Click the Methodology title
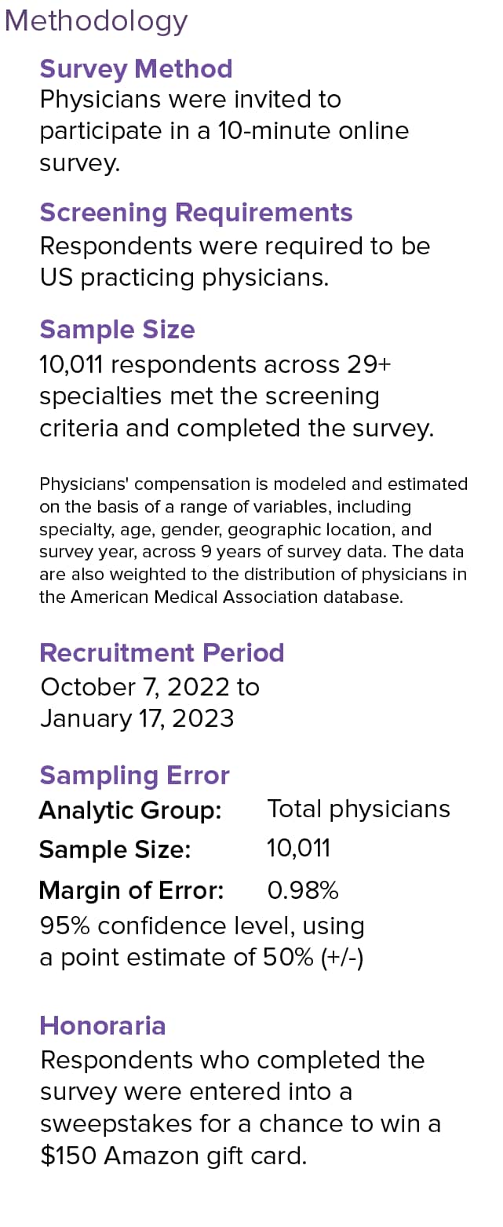The image size is (503, 1227). (x=96, y=21)
